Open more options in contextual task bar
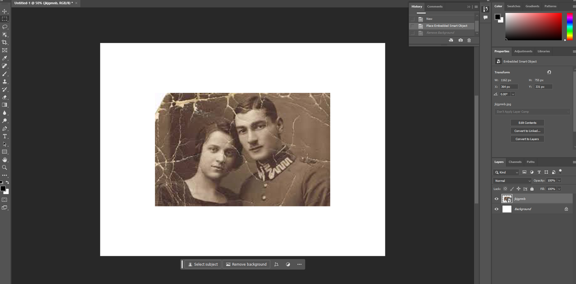Image resolution: width=576 pixels, height=284 pixels. point(299,264)
